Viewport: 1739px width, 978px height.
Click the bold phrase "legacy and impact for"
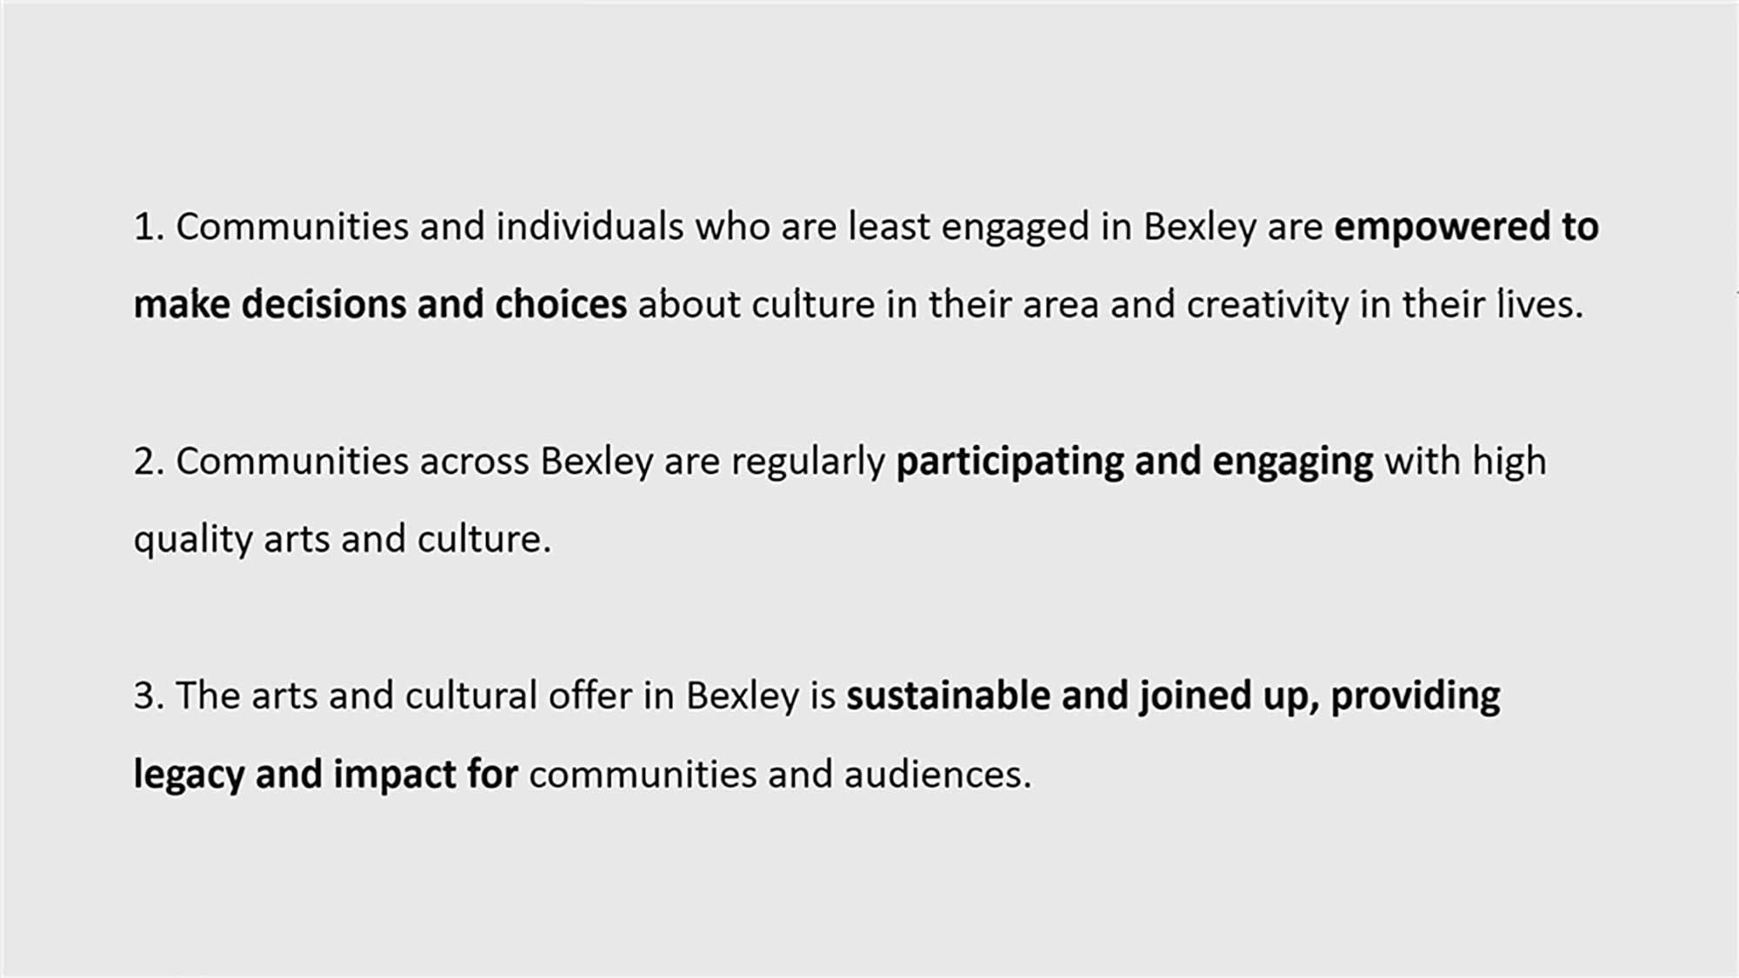[x=325, y=775]
